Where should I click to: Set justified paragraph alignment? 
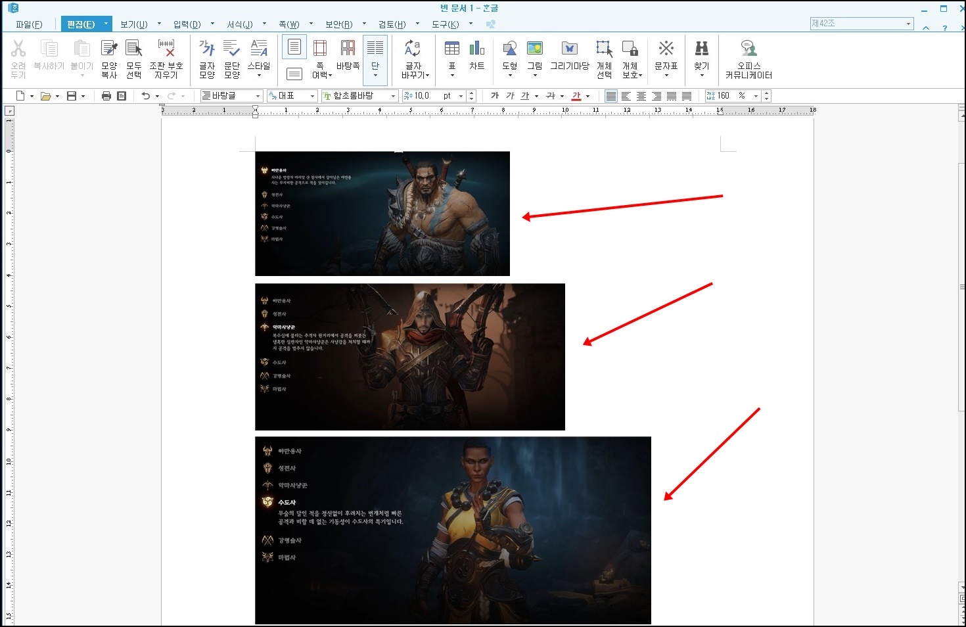[611, 96]
